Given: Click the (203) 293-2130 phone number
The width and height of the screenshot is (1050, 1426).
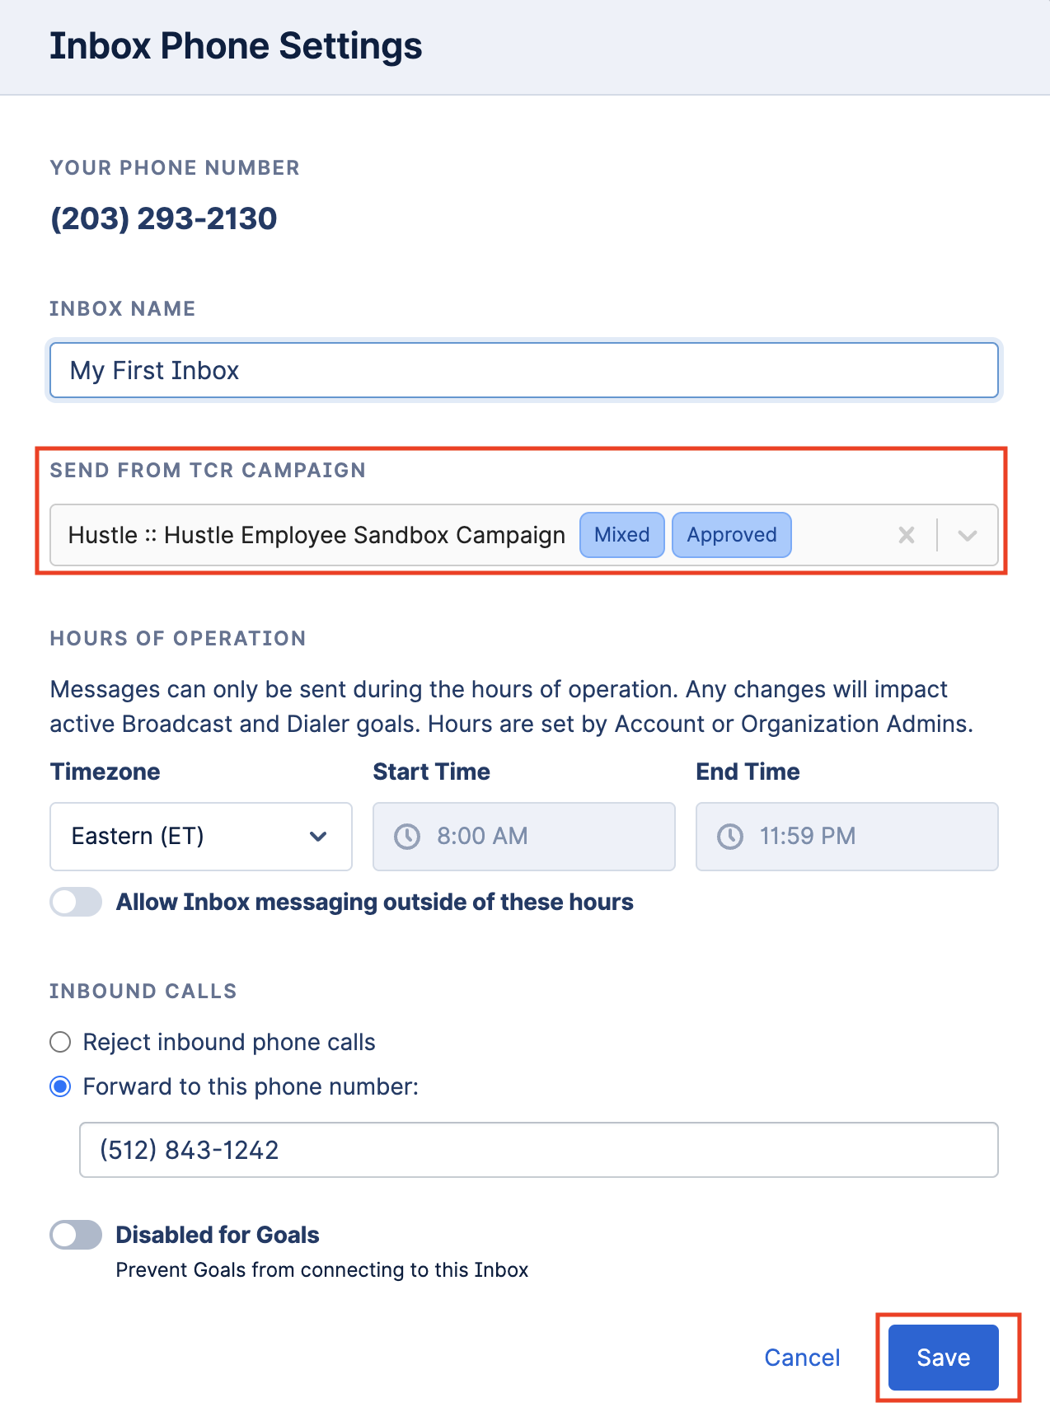Looking at the screenshot, I should tap(164, 218).
